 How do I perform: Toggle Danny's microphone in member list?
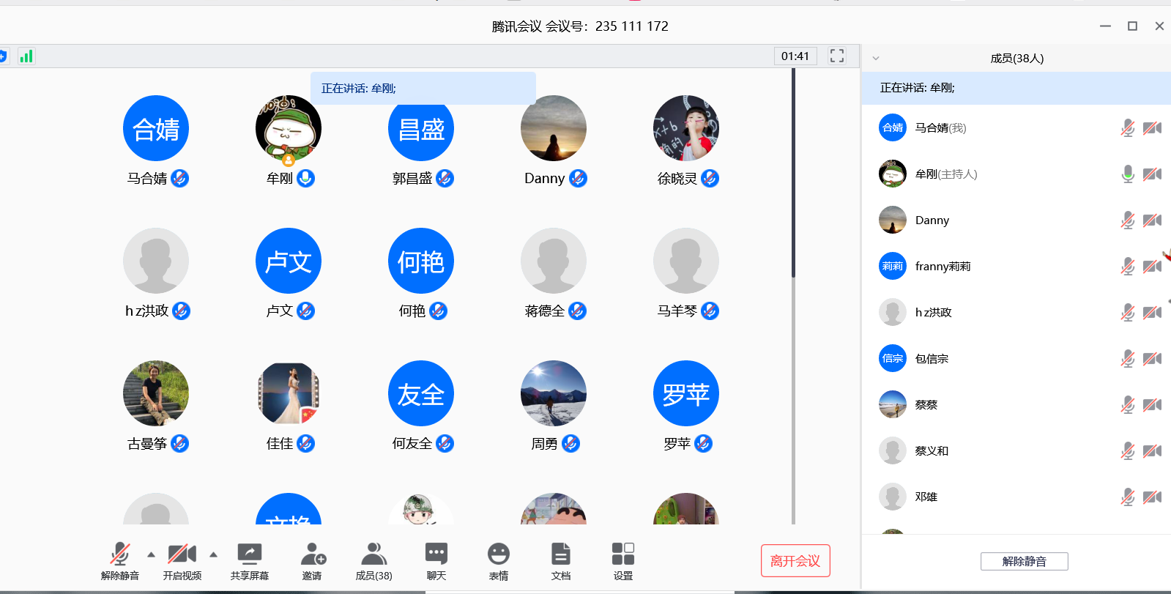(1127, 220)
